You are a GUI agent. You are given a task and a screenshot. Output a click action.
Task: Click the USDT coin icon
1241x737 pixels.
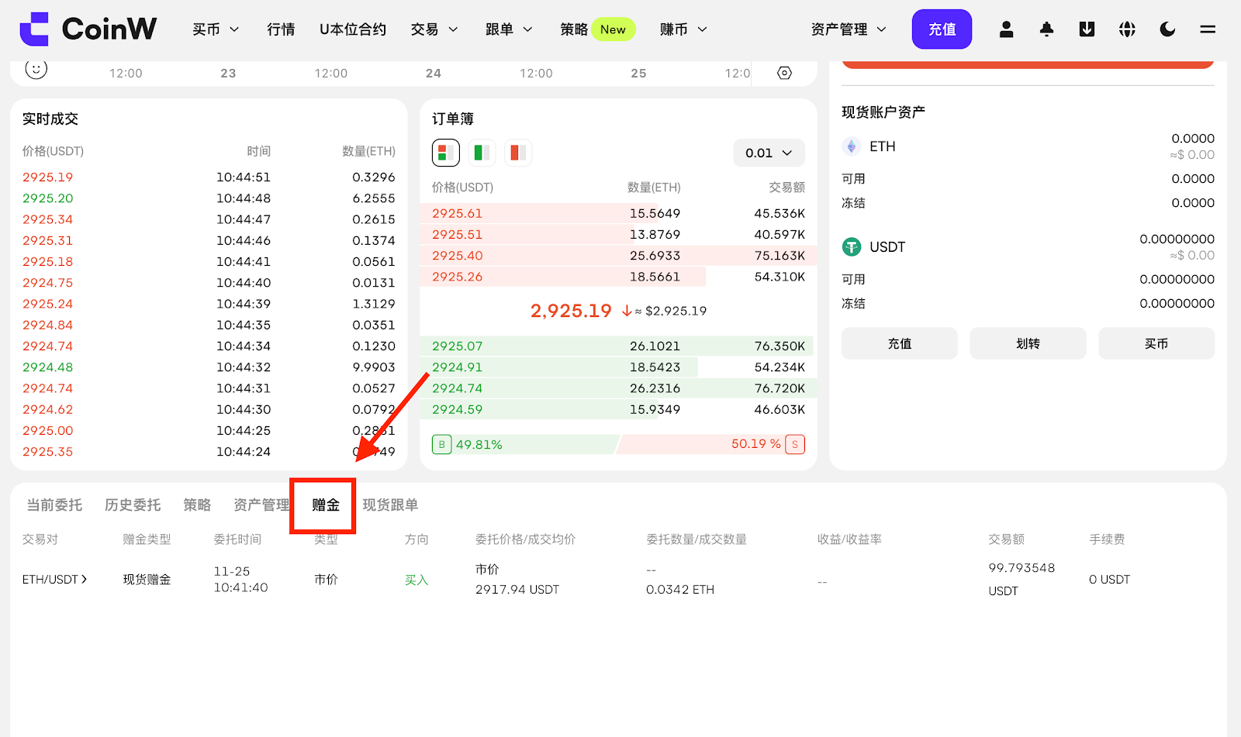[x=852, y=247]
